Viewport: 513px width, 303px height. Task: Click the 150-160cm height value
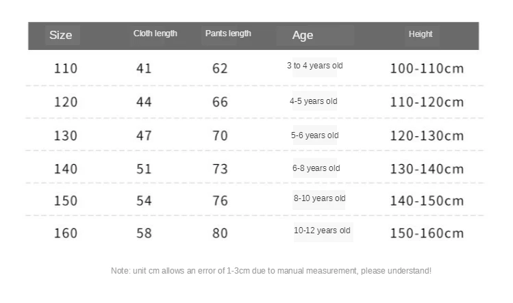pos(427,233)
